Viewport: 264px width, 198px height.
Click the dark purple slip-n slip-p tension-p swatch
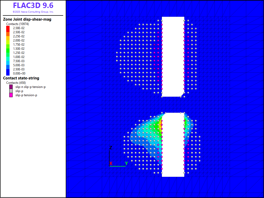[11, 87]
